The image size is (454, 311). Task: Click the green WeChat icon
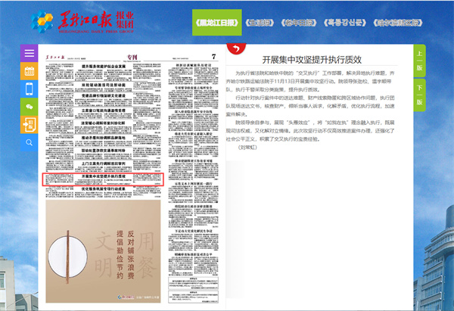[30, 107]
